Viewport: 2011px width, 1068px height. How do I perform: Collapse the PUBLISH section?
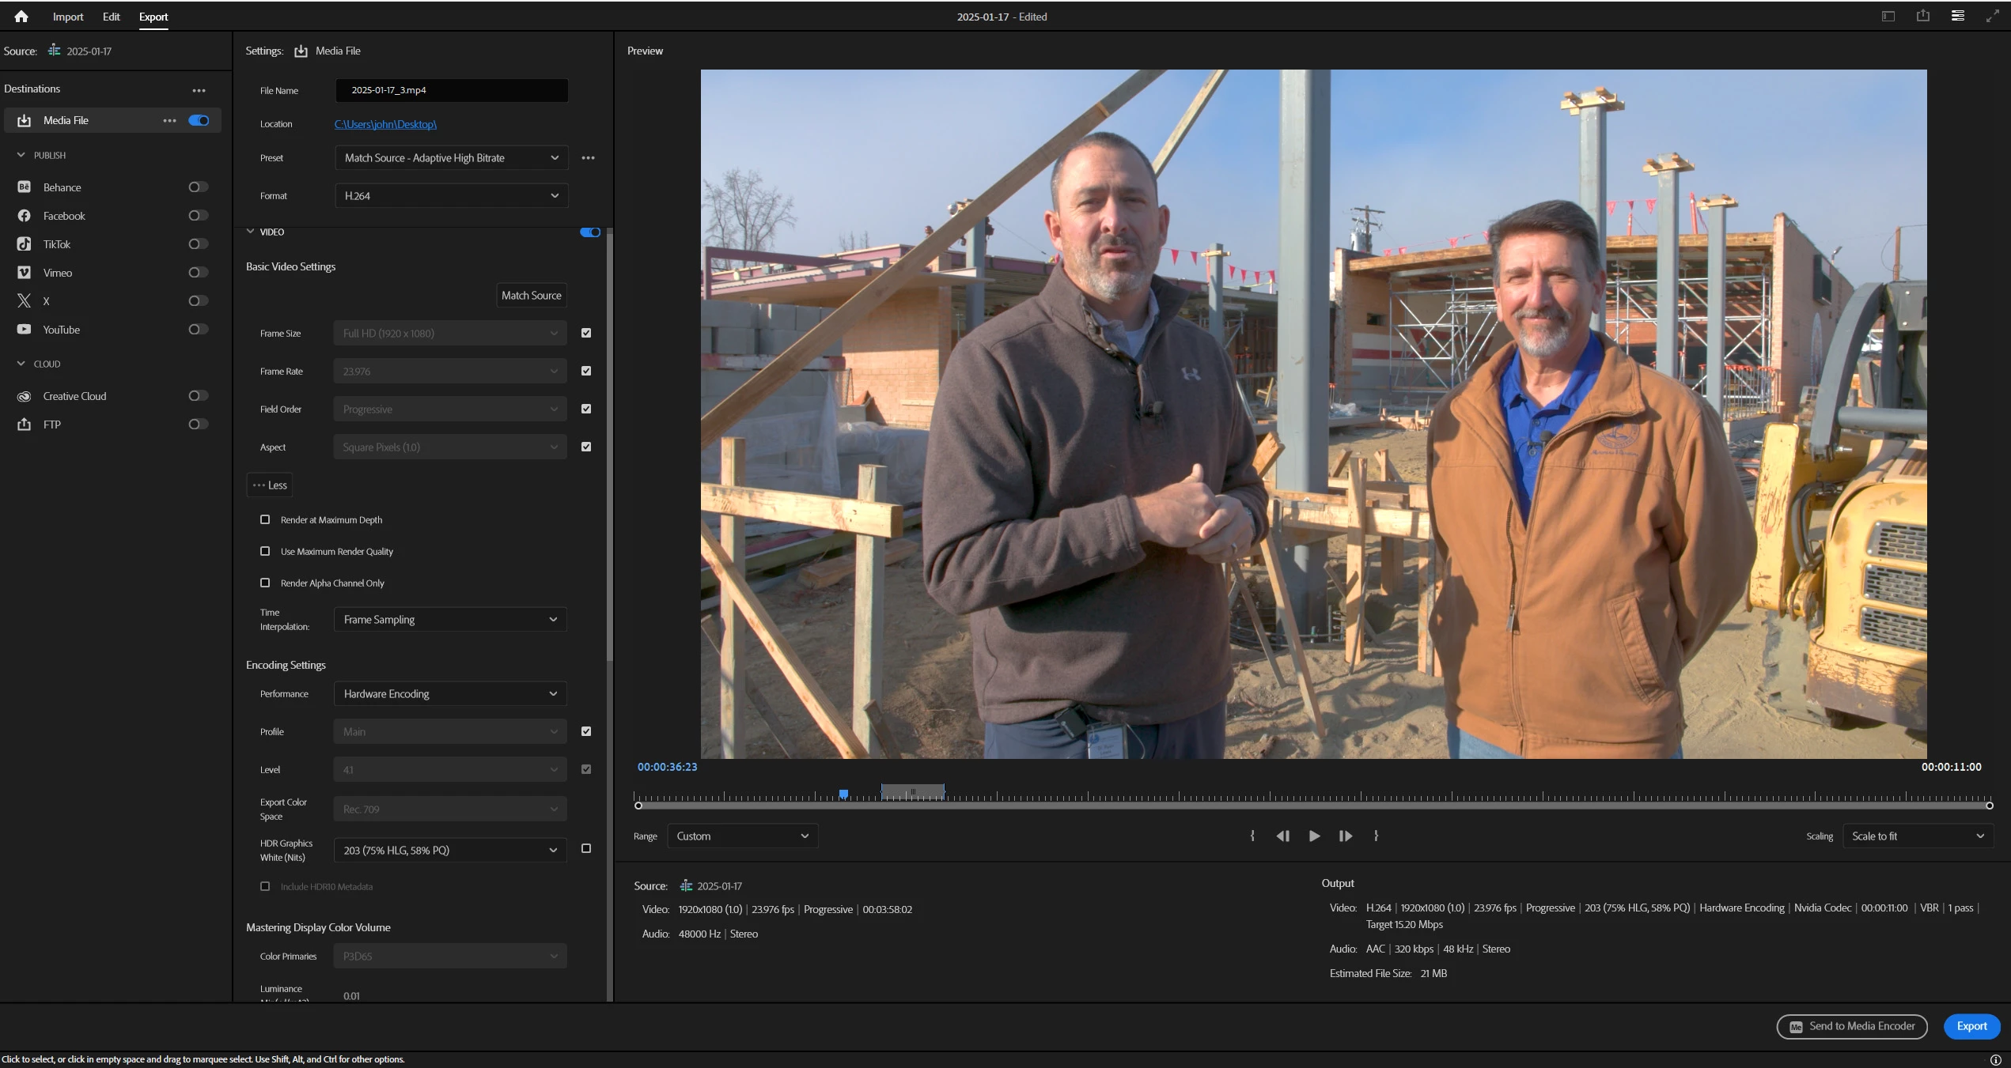click(21, 156)
